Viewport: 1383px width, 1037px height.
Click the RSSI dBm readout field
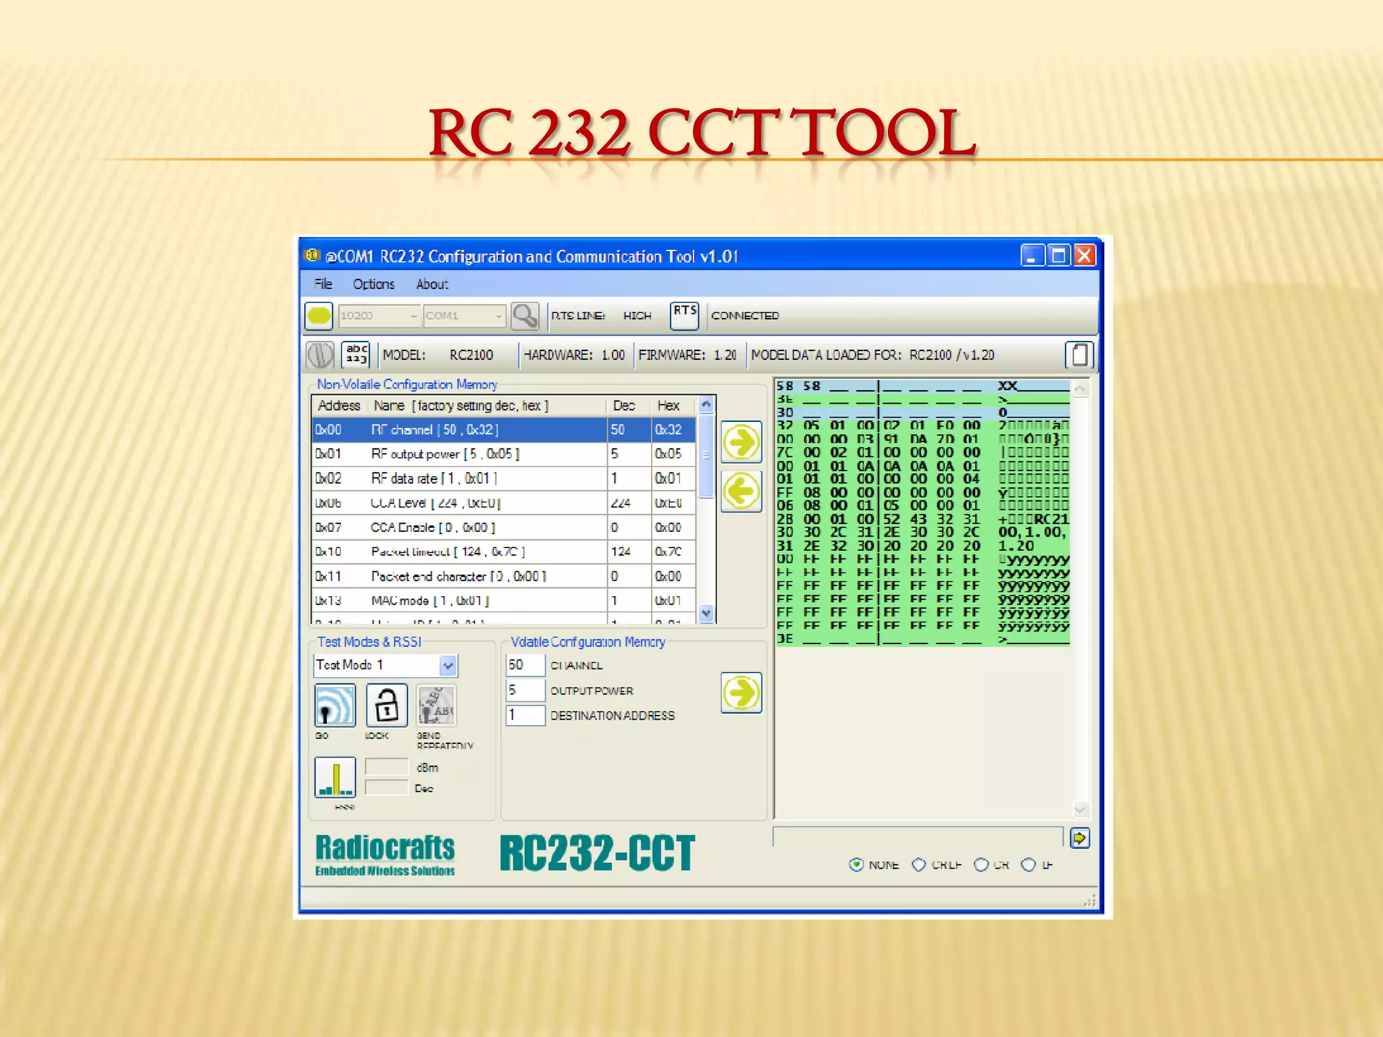tap(386, 767)
